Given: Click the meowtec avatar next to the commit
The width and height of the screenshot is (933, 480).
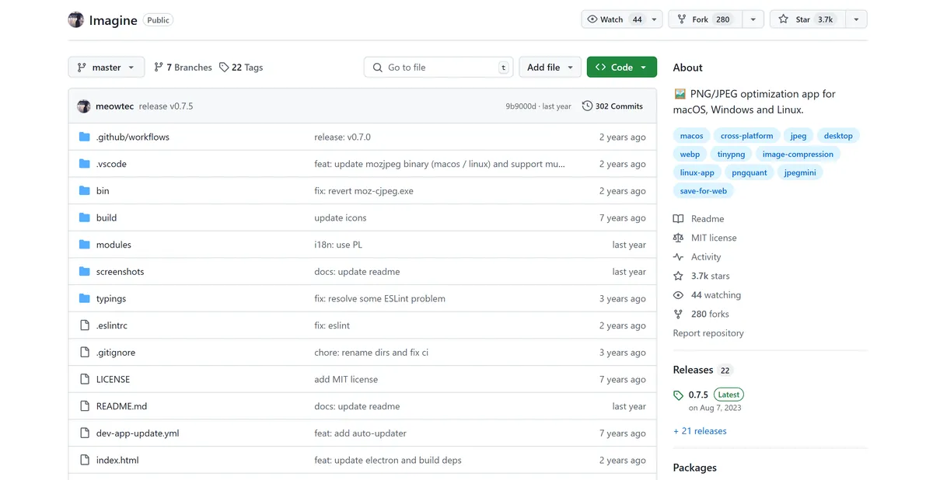Looking at the screenshot, I should 84,106.
